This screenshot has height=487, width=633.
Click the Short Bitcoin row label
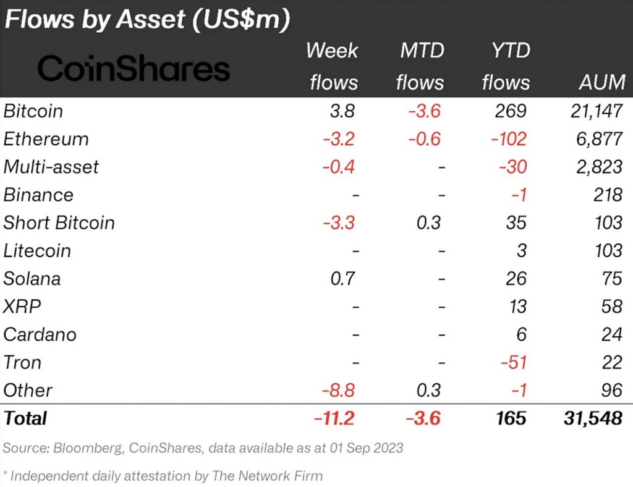point(59,222)
